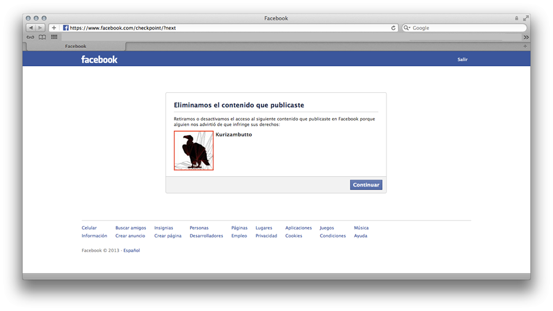
Task: Reload the page with the refresh icon
Action: (393, 28)
